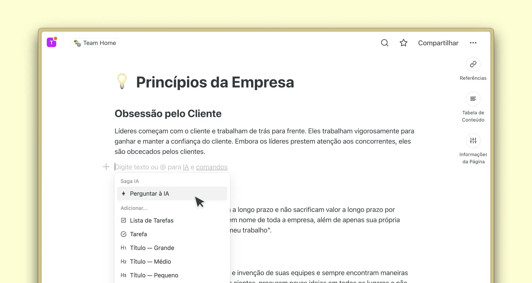532x283 pixels.
Task: Click the plus icon beside empty line
Action: 106,167
